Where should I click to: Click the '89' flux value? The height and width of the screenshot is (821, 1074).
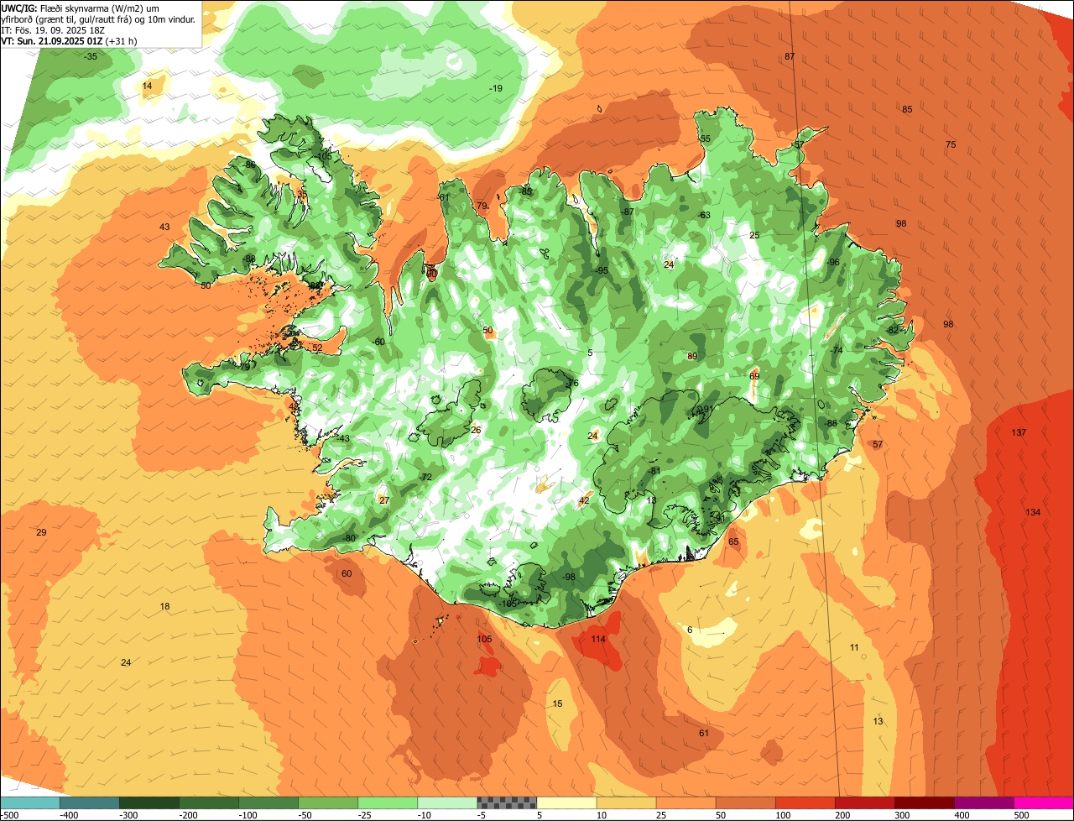[x=692, y=356]
